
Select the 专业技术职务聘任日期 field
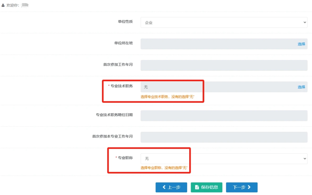coord(224,116)
